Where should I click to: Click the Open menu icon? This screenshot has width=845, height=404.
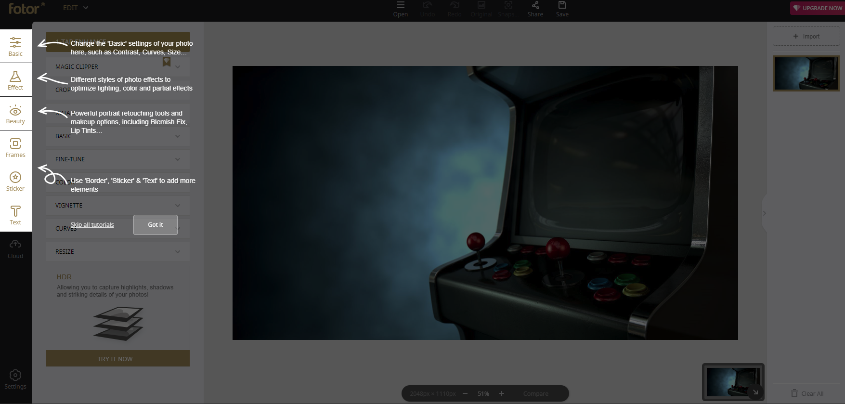[x=400, y=9]
